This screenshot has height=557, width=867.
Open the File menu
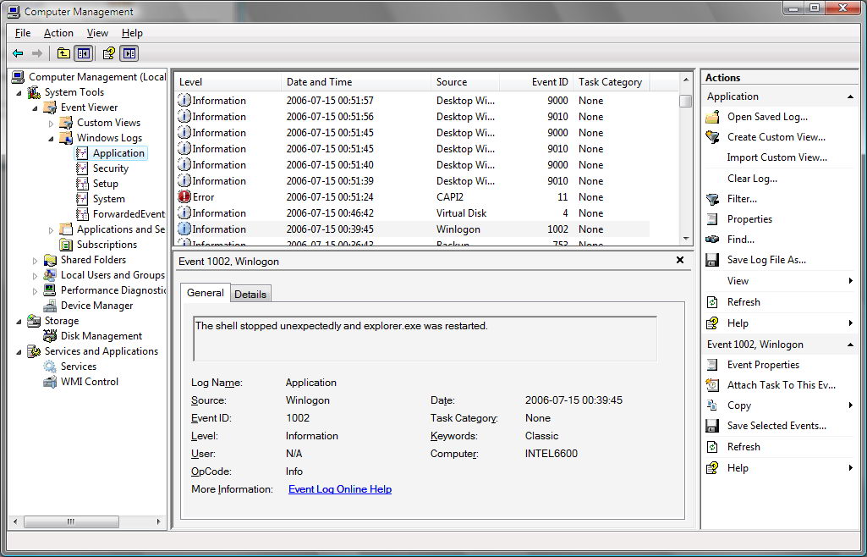pyautogui.click(x=23, y=33)
